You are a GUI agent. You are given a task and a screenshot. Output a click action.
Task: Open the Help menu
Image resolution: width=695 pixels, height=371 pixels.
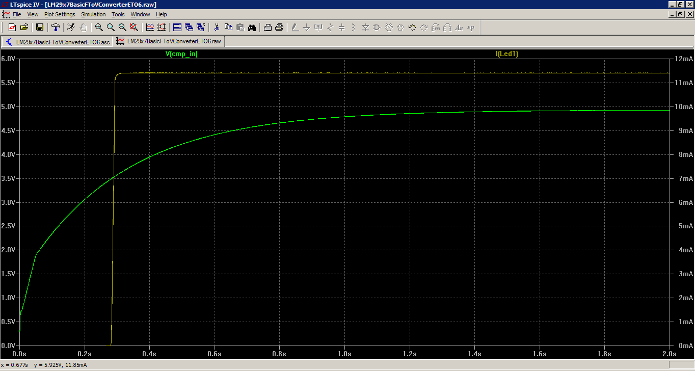pyautogui.click(x=162, y=14)
